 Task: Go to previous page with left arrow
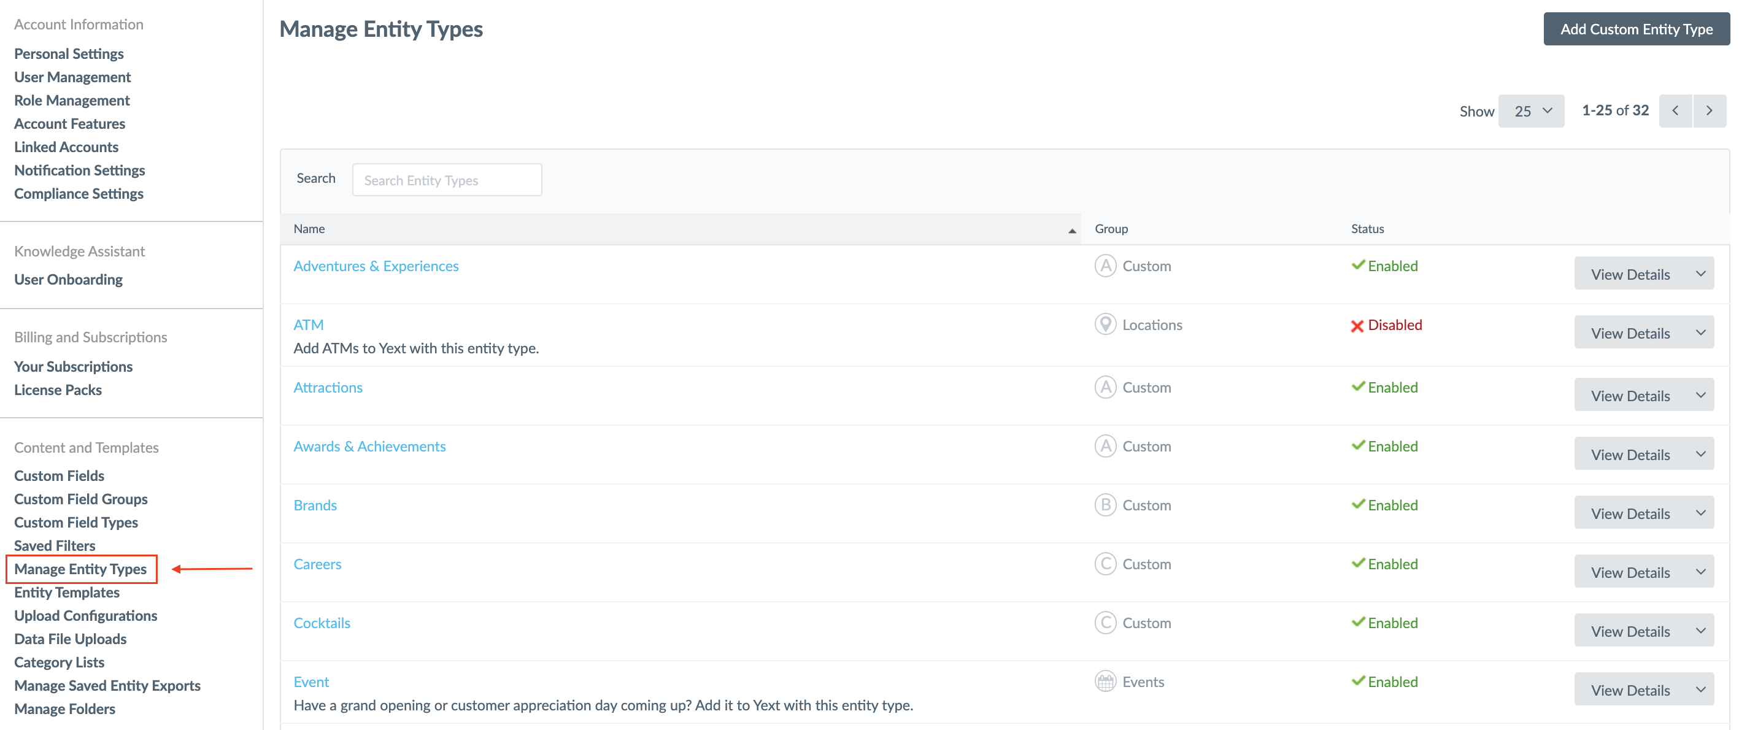pos(1675,110)
